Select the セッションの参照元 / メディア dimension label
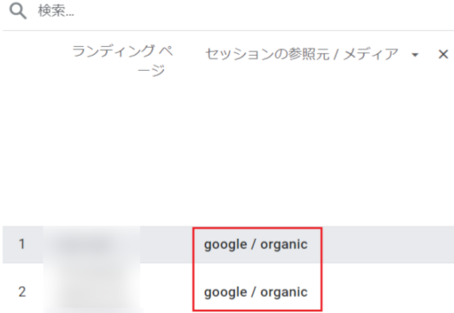Screen dimensions: 454x313 coord(302,54)
